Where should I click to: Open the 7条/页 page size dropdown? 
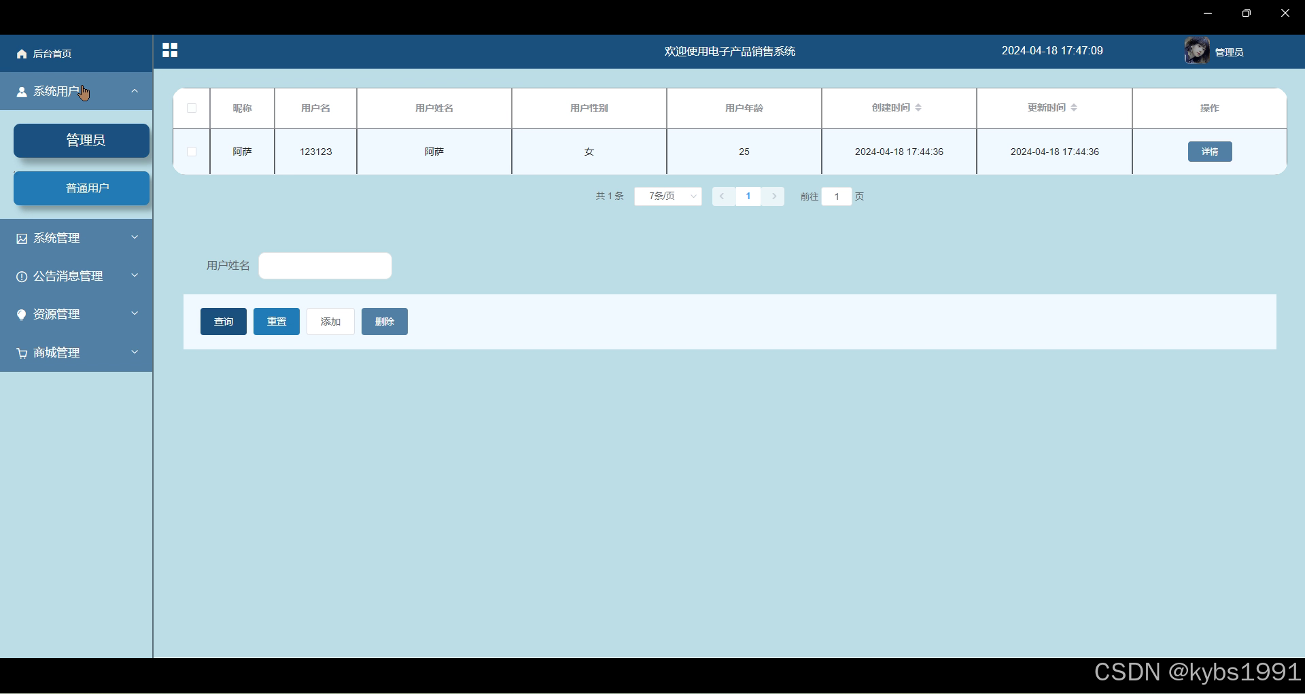pyautogui.click(x=668, y=196)
